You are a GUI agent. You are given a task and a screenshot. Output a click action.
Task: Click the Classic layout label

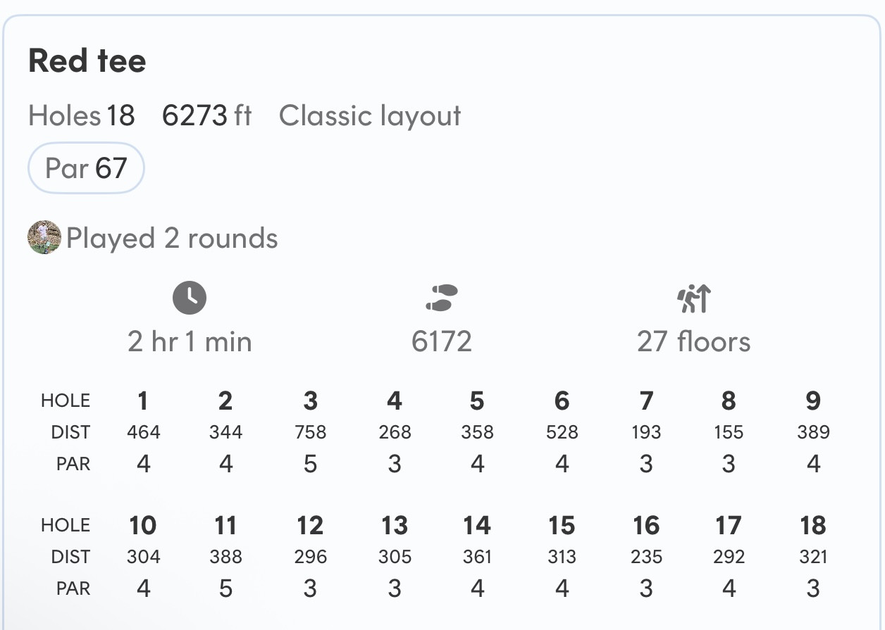pos(370,115)
